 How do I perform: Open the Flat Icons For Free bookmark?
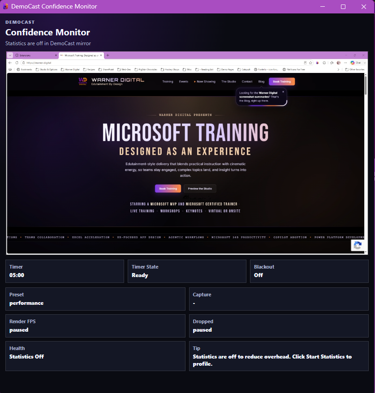(294, 69)
